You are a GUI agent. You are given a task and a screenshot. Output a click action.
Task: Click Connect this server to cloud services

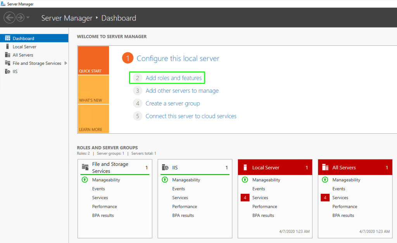(x=191, y=116)
